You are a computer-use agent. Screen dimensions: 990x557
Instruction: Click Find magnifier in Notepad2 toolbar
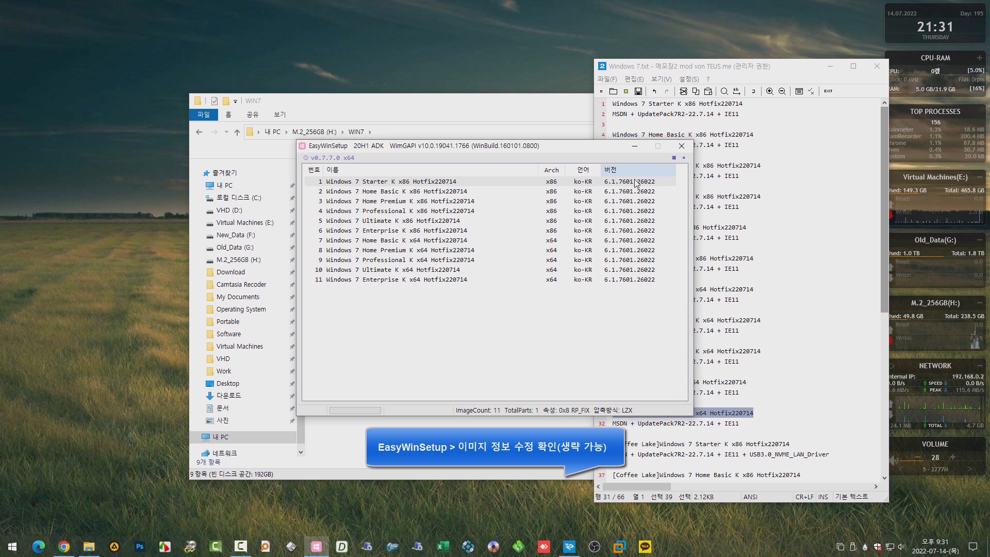coord(724,91)
